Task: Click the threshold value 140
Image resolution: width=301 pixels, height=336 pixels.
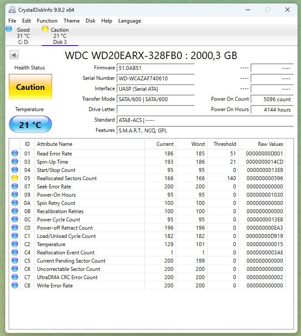Action: point(231,178)
